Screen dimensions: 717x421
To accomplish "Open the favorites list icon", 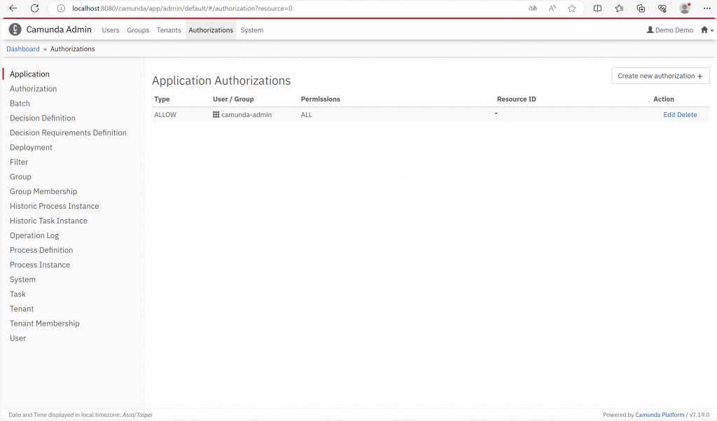I will pos(619,8).
